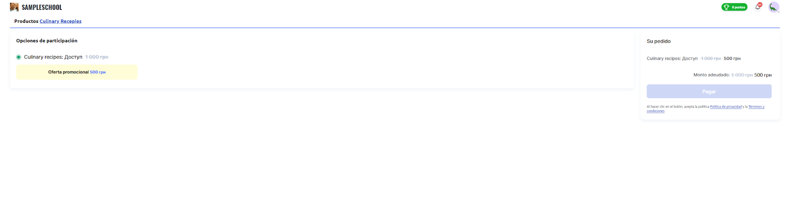
Task: Select the Culinary recipes: Доступ radio option
Action: [x=19, y=57]
